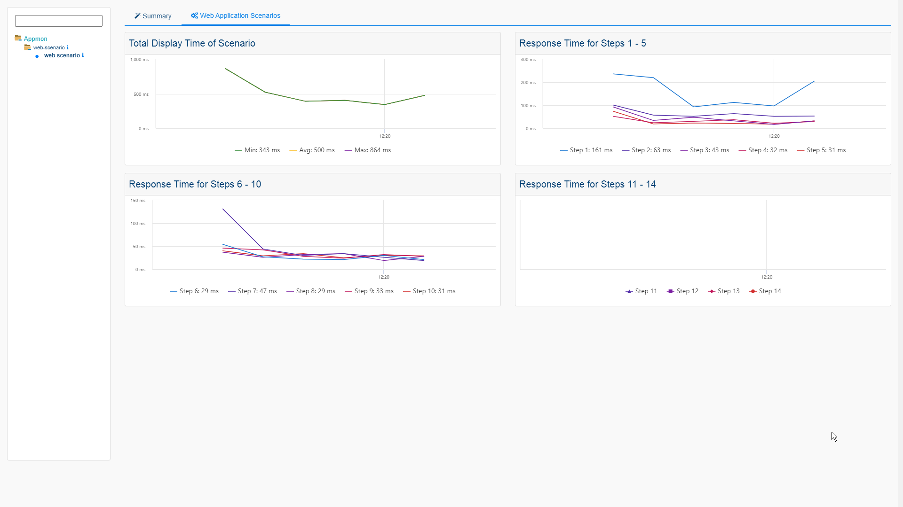Click info icon beside web scenario item

pos(83,55)
